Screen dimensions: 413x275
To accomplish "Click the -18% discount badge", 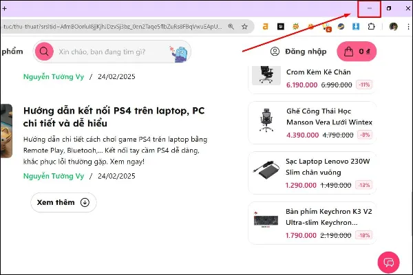I will click(x=363, y=235).
